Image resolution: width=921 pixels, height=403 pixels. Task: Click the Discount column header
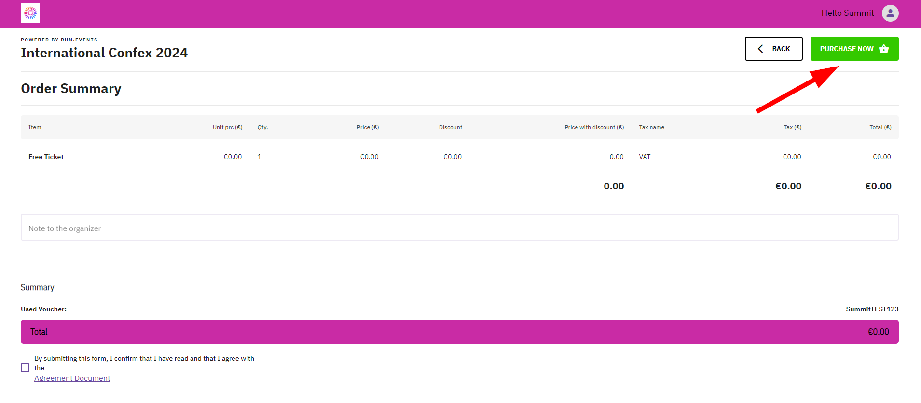(x=451, y=127)
